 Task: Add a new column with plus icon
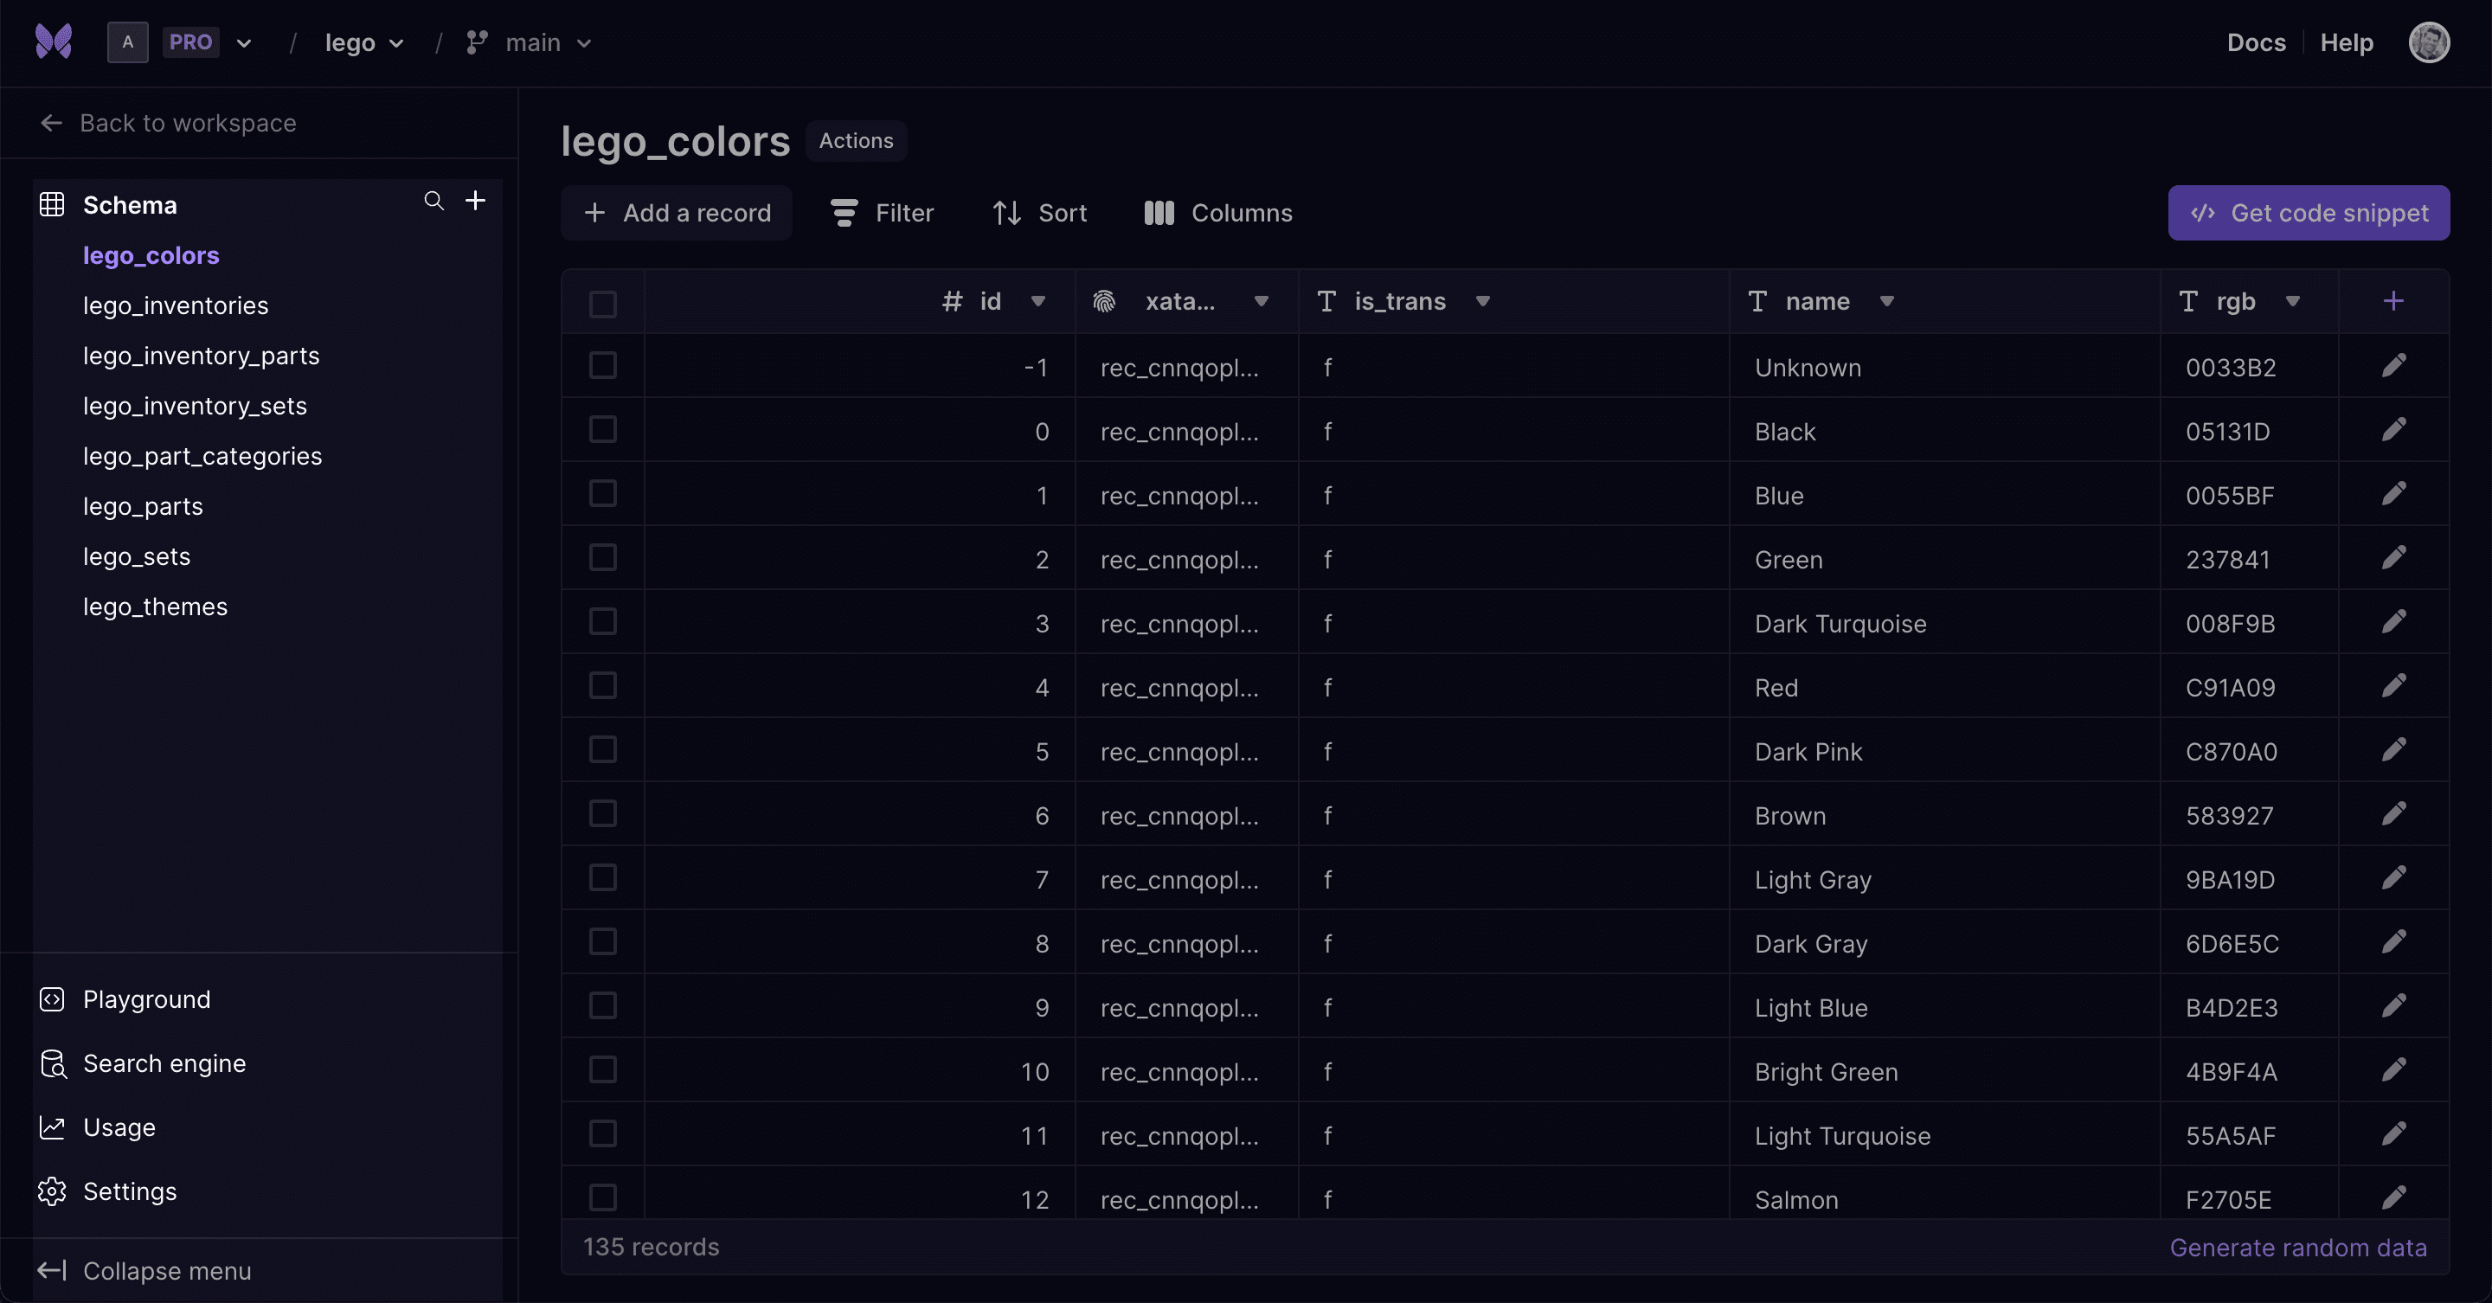tap(2392, 301)
